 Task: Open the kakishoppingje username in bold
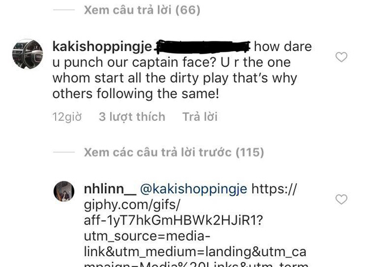tap(102, 47)
